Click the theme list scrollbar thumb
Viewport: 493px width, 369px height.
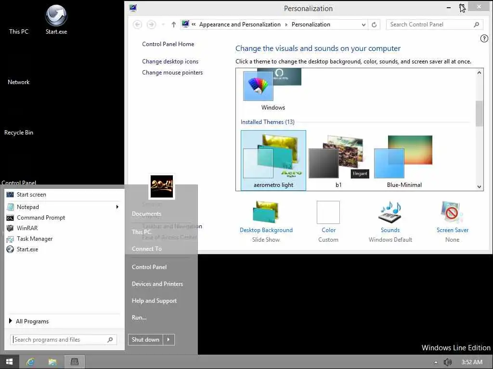(x=479, y=113)
